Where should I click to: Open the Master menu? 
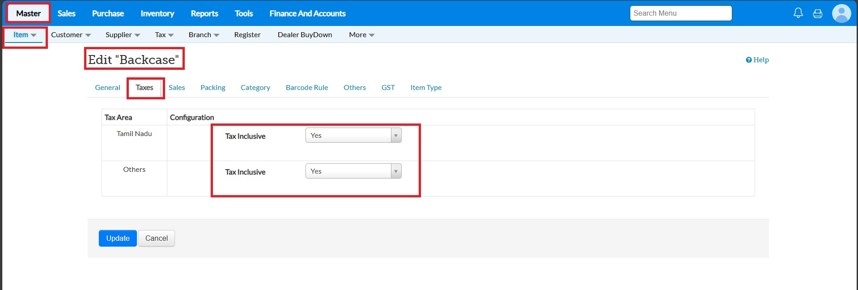tap(28, 13)
